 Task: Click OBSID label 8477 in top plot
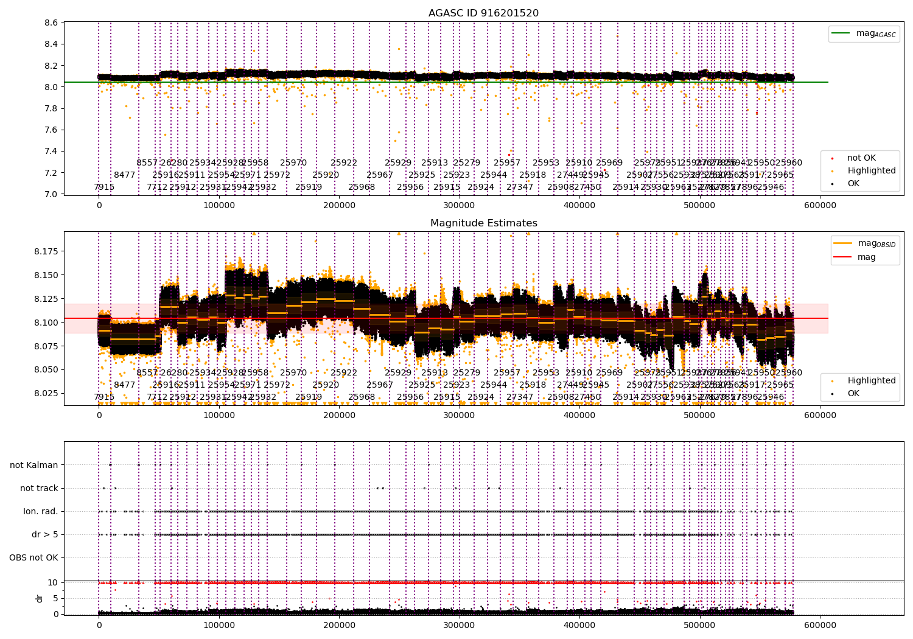point(125,175)
